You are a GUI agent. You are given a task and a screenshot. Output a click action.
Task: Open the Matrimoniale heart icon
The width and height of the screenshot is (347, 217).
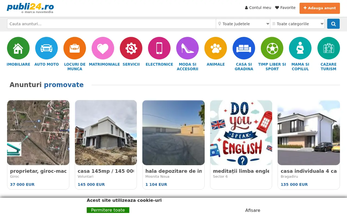coord(103,48)
